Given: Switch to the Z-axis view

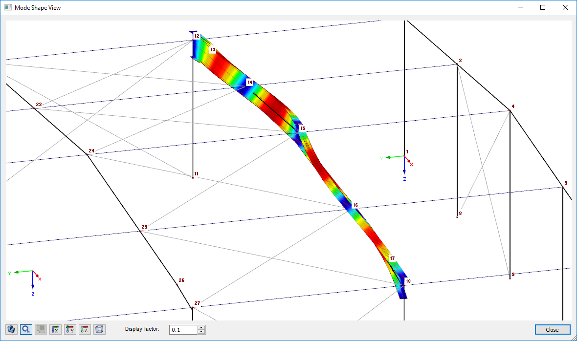Looking at the screenshot, I should coord(84,329).
